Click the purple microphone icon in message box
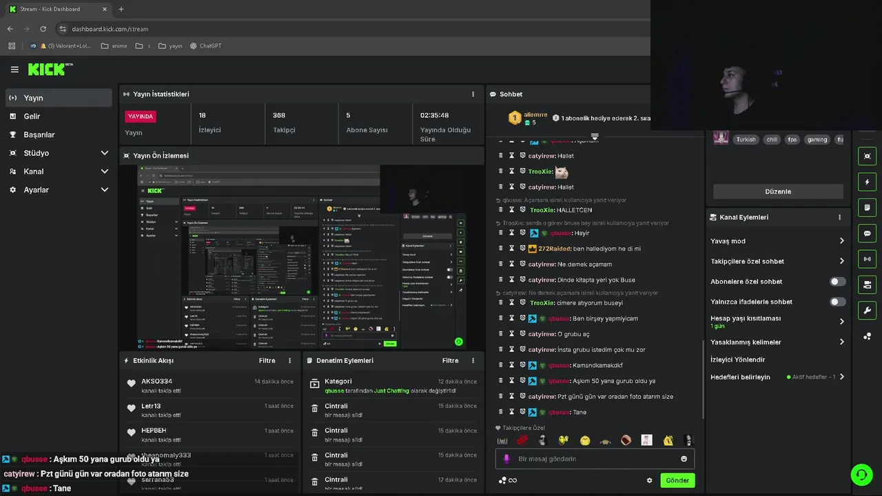Image resolution: width=882 pixels, height=496 pixels. pos(506,459)
